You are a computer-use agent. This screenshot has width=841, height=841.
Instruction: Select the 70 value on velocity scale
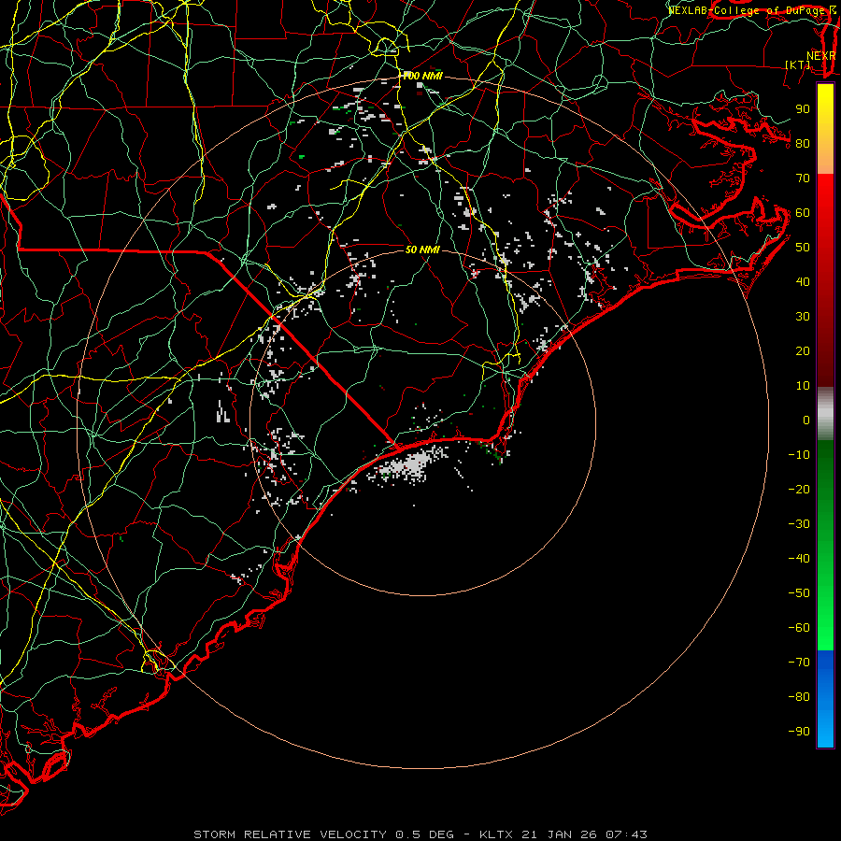(803, 178)
